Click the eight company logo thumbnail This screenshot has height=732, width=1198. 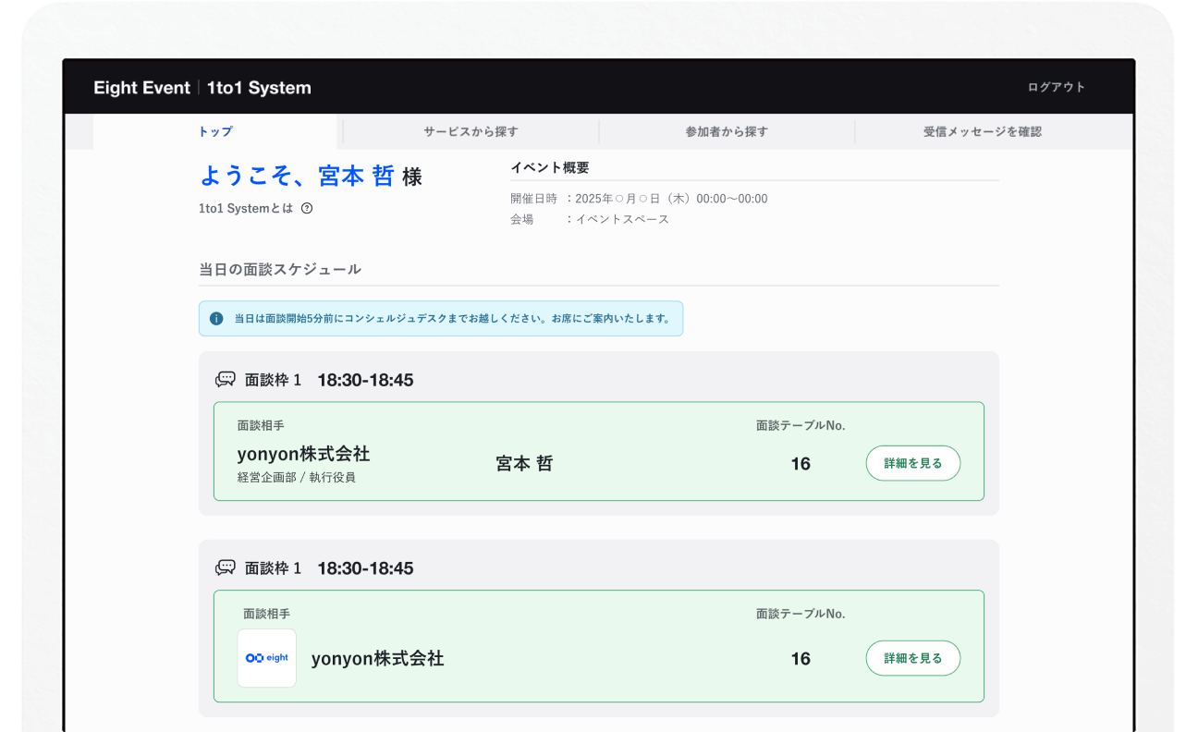click(266, 658)
